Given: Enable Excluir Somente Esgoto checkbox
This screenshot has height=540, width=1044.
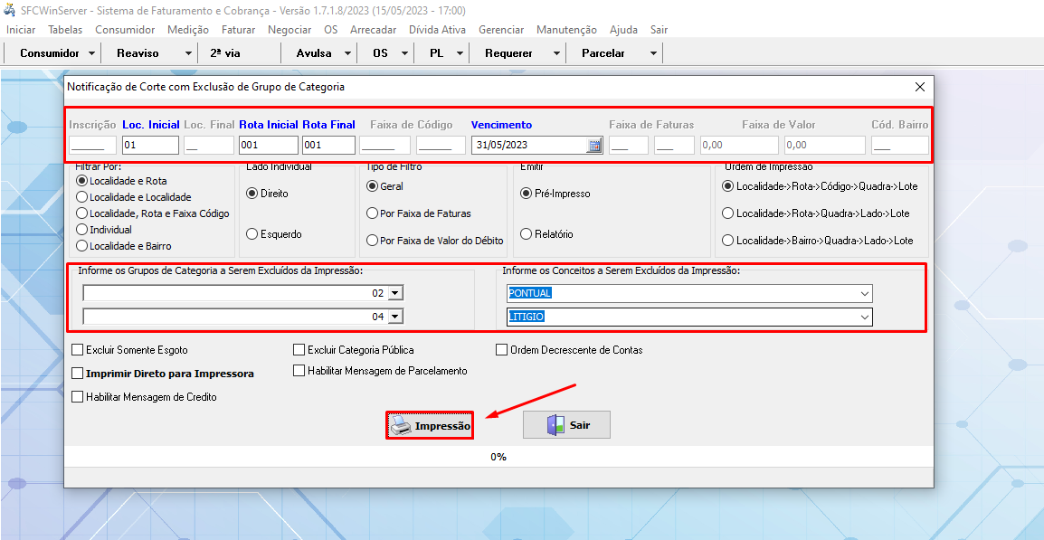Looking at the screenshot, I should [78, 350].
